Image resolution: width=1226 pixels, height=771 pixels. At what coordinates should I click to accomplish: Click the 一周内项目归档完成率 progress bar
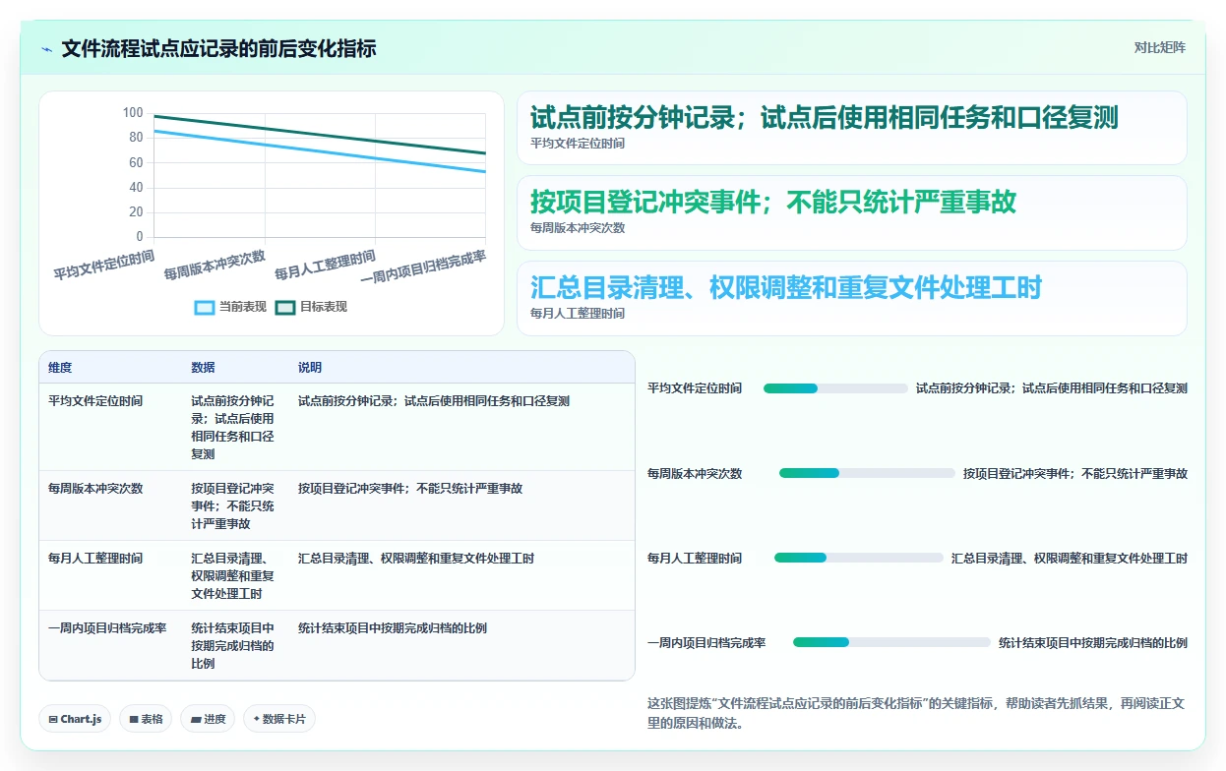point(891,642)
